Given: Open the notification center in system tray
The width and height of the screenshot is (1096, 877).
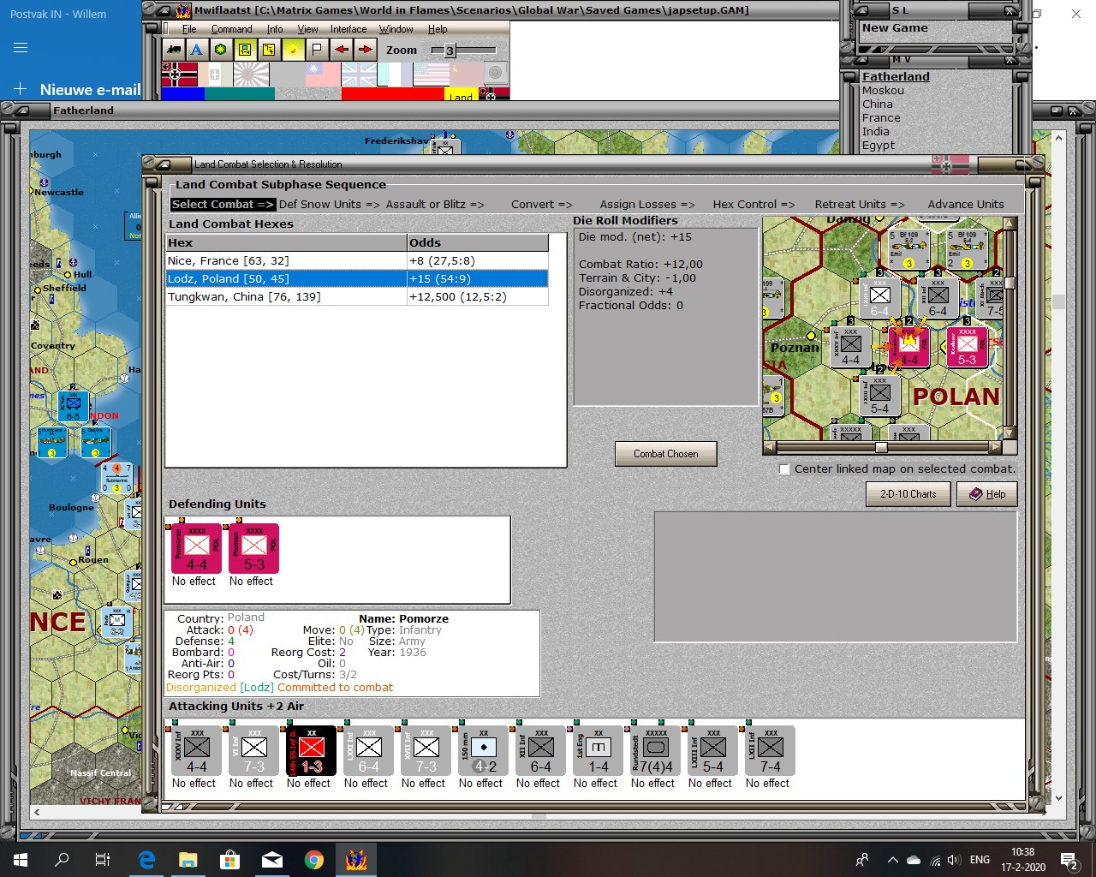Looking at the screenshot, I should click(1069, 860).
